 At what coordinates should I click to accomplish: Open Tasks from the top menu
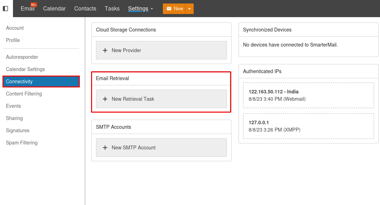coord(112,9)
